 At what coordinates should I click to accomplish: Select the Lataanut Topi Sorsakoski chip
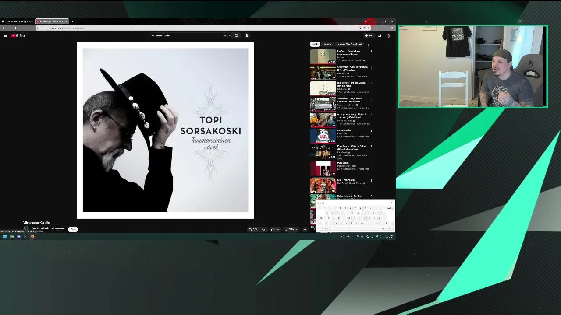pyautogui.click(x=349, y=44)
